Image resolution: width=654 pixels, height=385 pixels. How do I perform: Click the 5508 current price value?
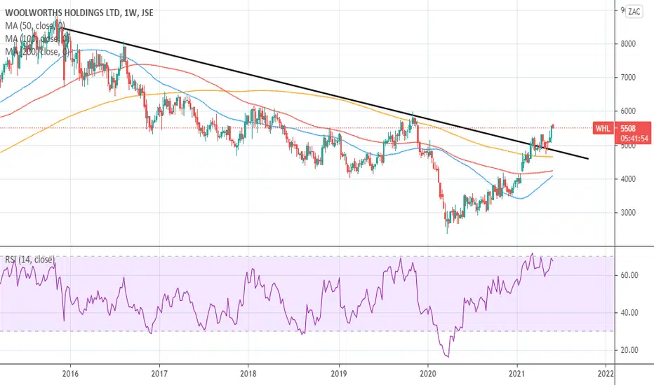628,129
